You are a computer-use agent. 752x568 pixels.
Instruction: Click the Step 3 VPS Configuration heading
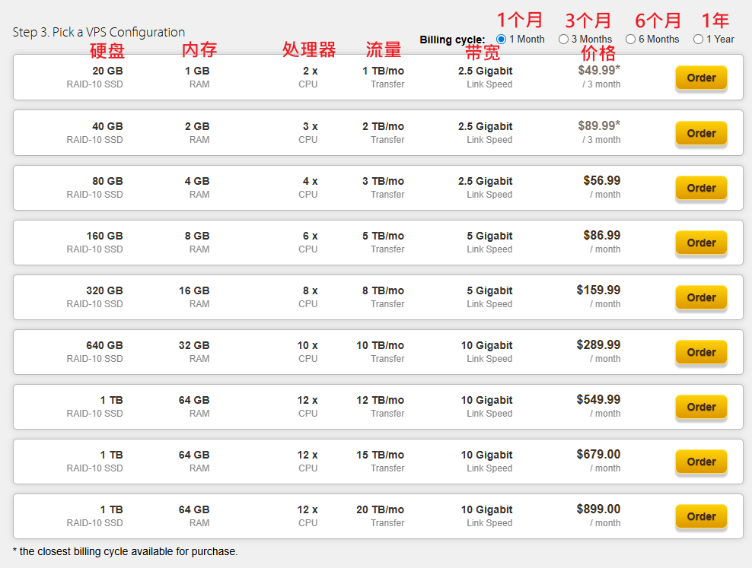99,32
